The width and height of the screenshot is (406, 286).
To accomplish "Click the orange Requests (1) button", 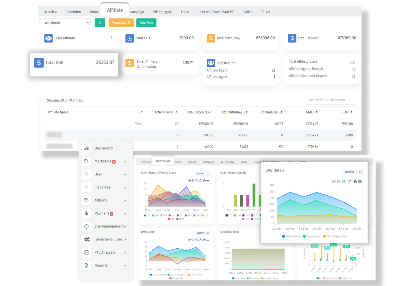I will tap(121, 23).
